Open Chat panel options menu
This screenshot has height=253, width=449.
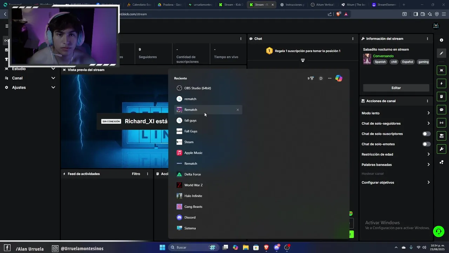pos(353,39)
